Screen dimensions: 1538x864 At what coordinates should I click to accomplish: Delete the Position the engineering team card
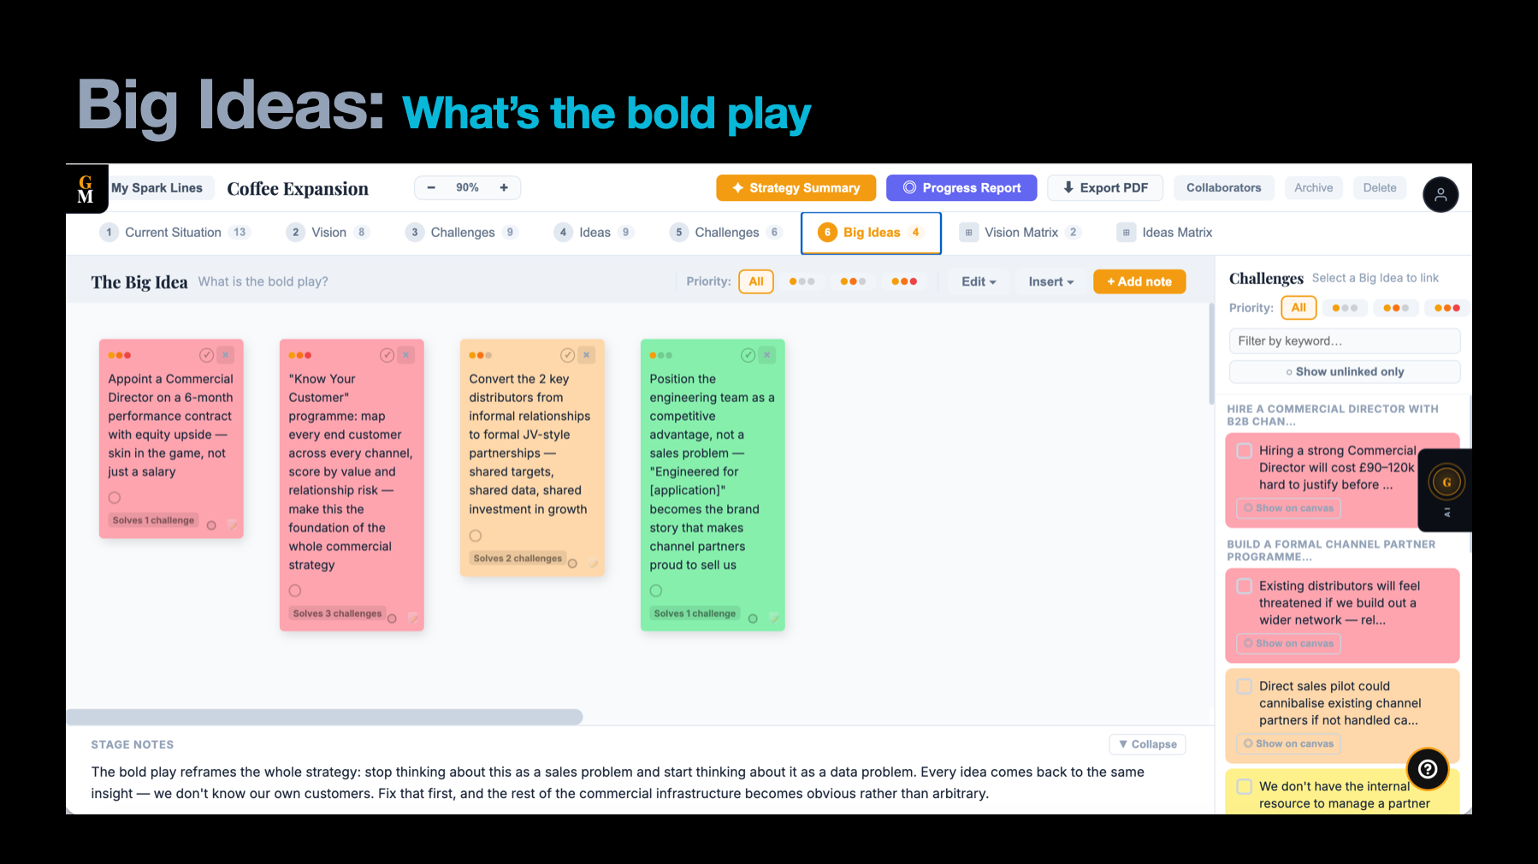point(767,355)
